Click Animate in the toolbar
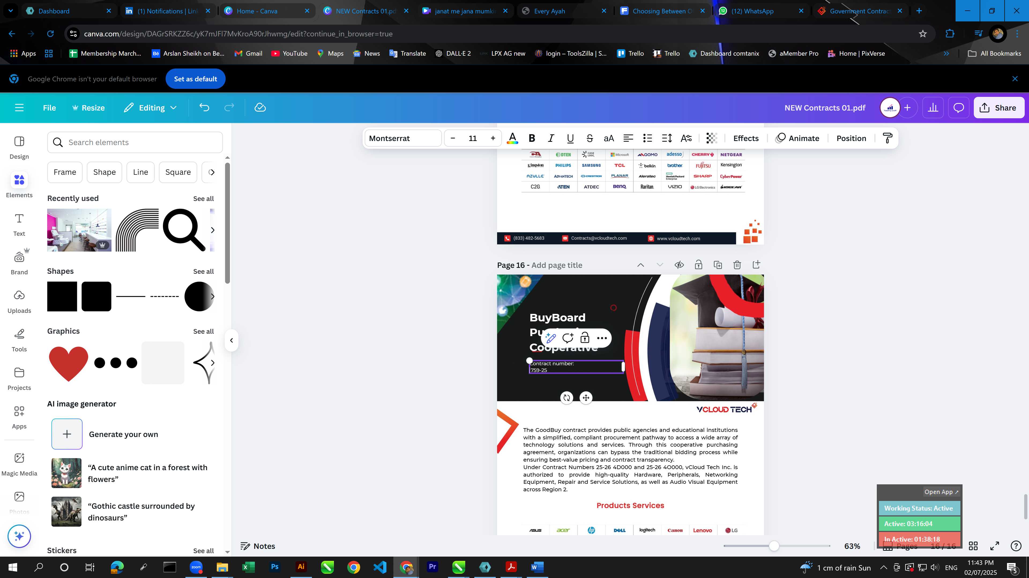1029x578 pixels. coord(797,138)
